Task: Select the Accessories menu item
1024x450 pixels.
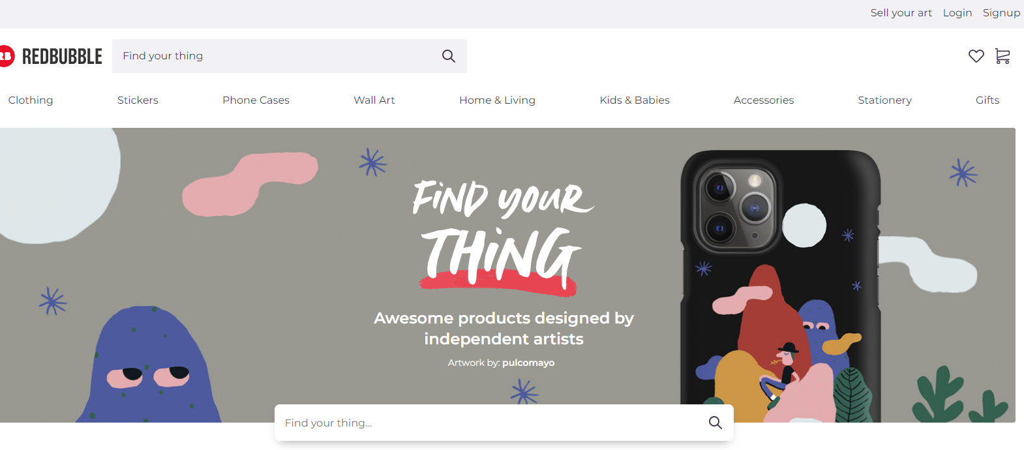Action: coord(764,100)
